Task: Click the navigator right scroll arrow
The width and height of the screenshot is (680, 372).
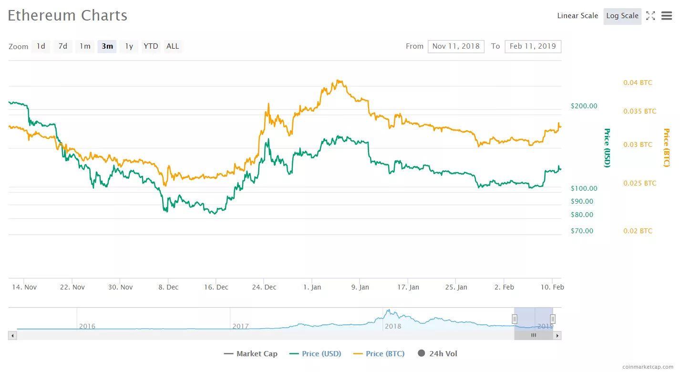Action: (x=557, y=335)
